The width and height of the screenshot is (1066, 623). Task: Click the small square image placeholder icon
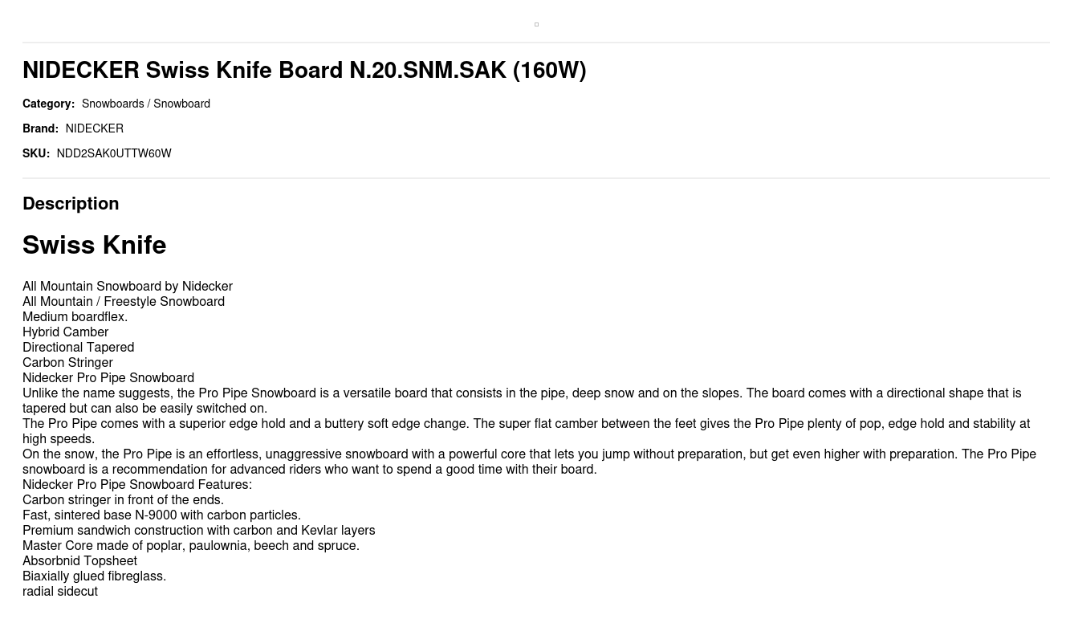pos(536,25)
